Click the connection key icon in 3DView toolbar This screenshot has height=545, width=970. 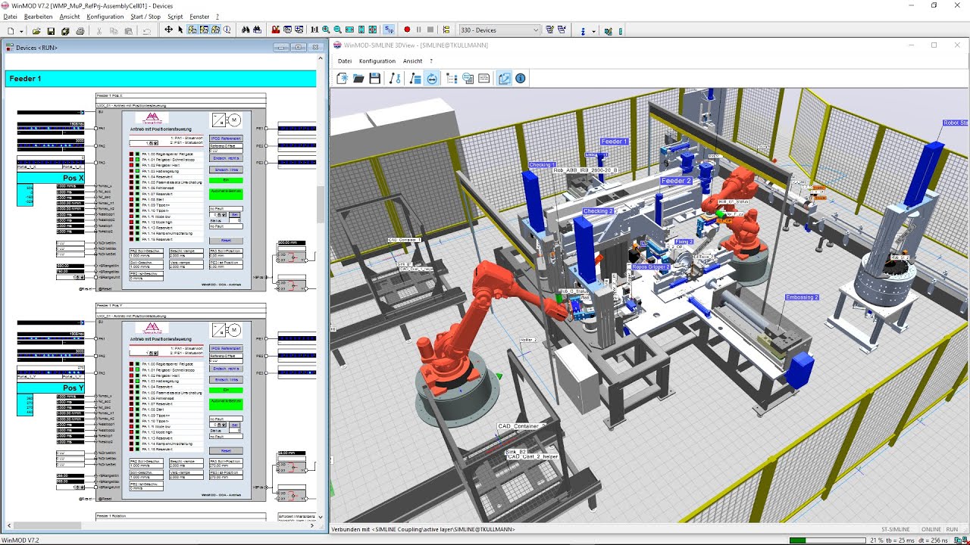(395, 78)
